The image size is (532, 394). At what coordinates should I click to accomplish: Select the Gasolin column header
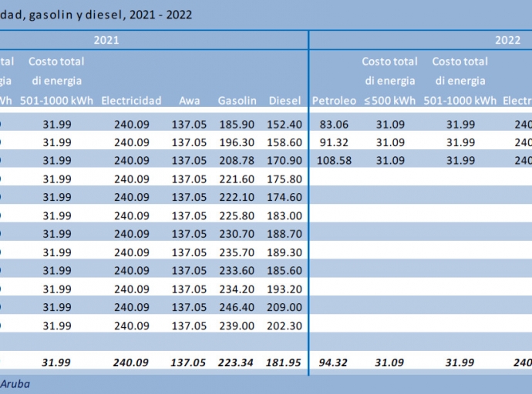point(237,101)
